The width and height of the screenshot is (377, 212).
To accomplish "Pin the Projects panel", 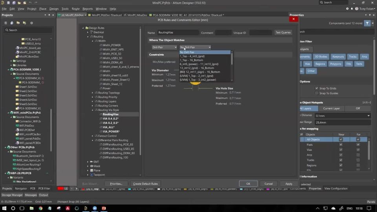I will pyautogui.click(x=49, y=15).
